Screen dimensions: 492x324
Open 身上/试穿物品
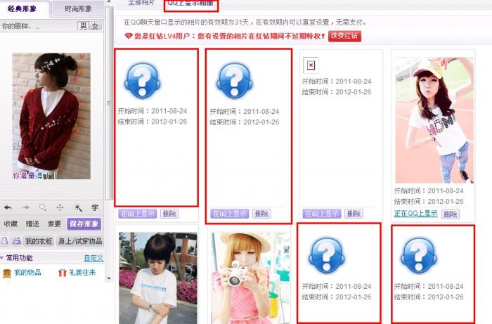coord(80,241)
